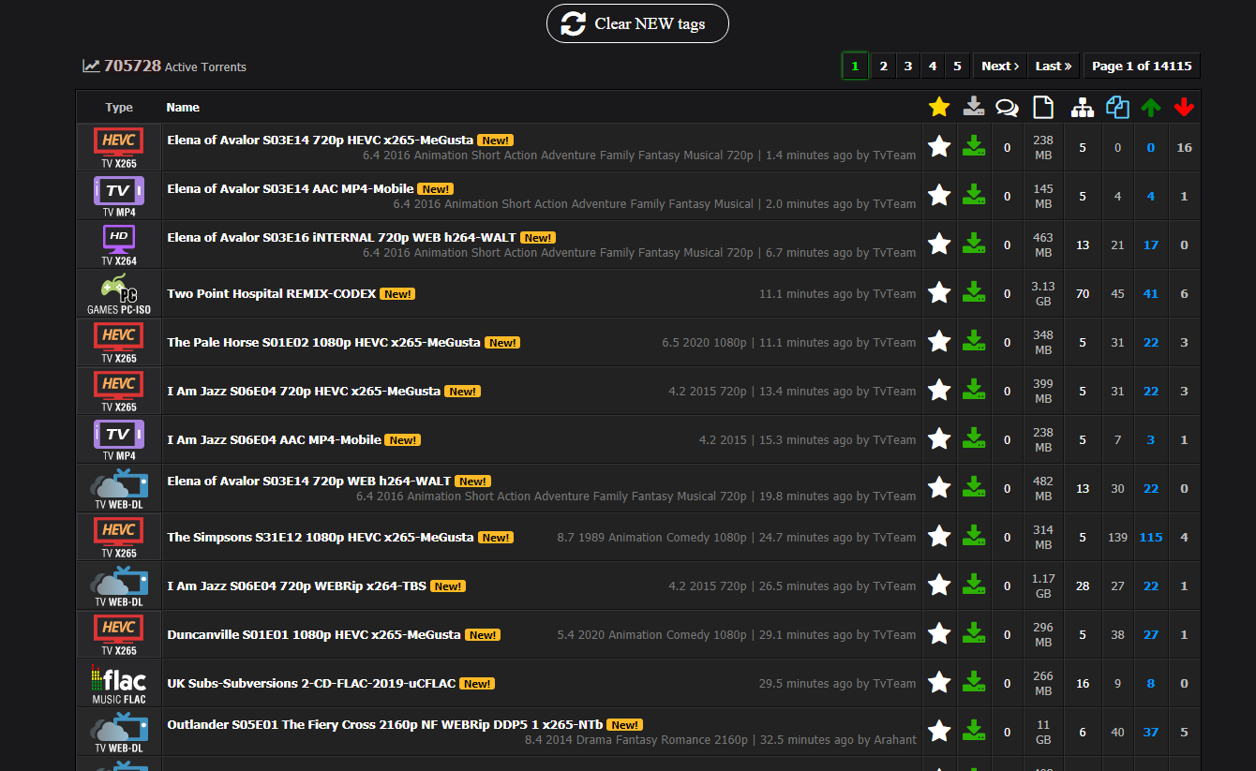Download I Am Jazz S06E04 AAC MP4-Mobile
The height and width of the screenshot is (771, 1256).
click(x=974, y=438)
